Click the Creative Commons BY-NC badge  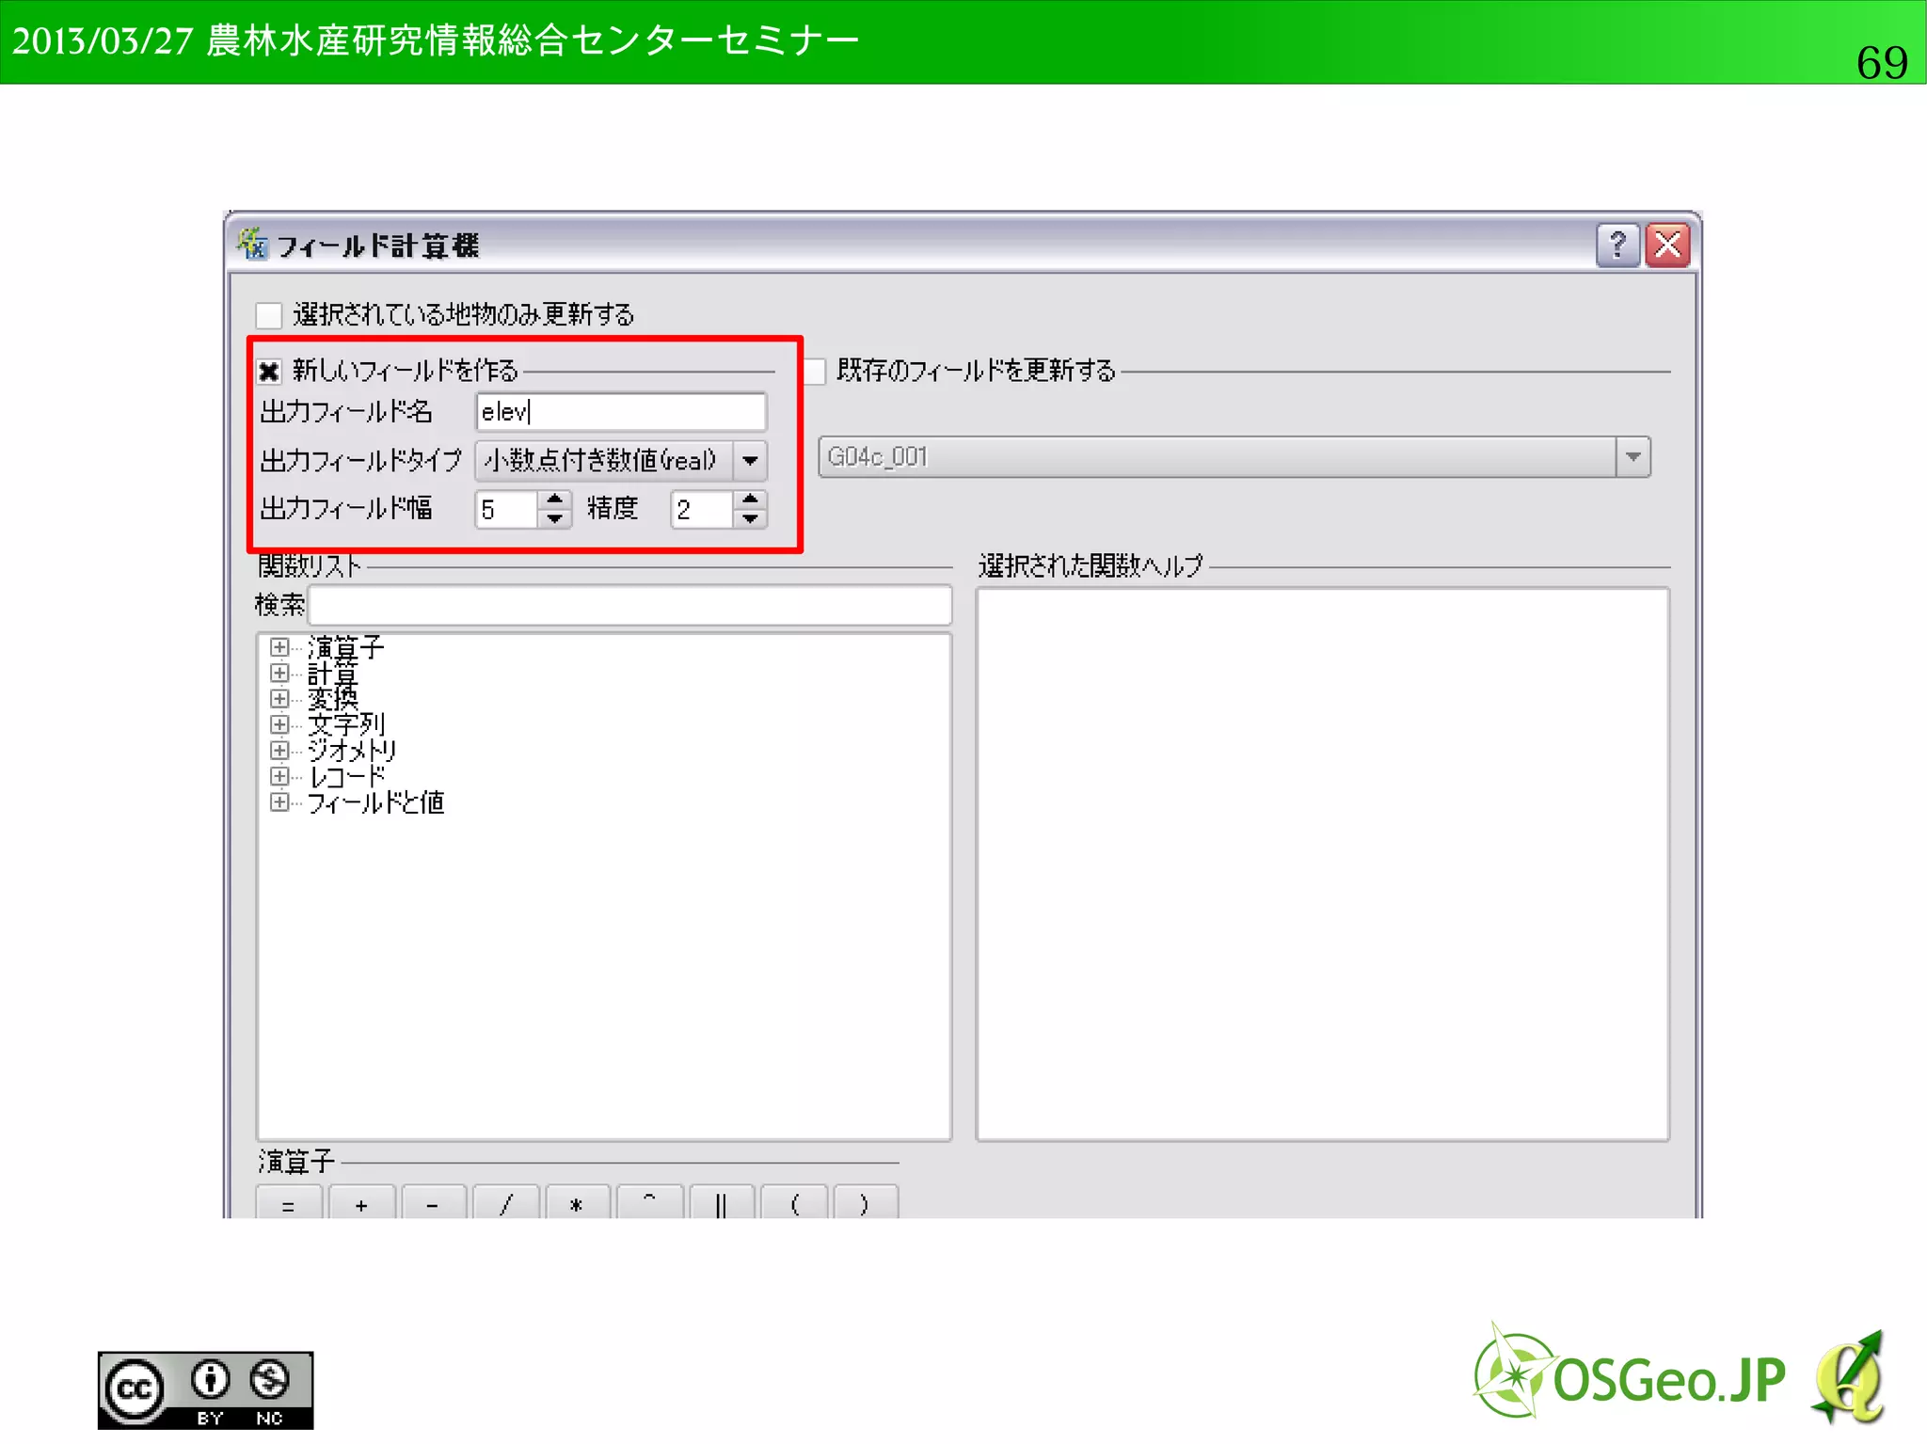(x=205, y=1390)
